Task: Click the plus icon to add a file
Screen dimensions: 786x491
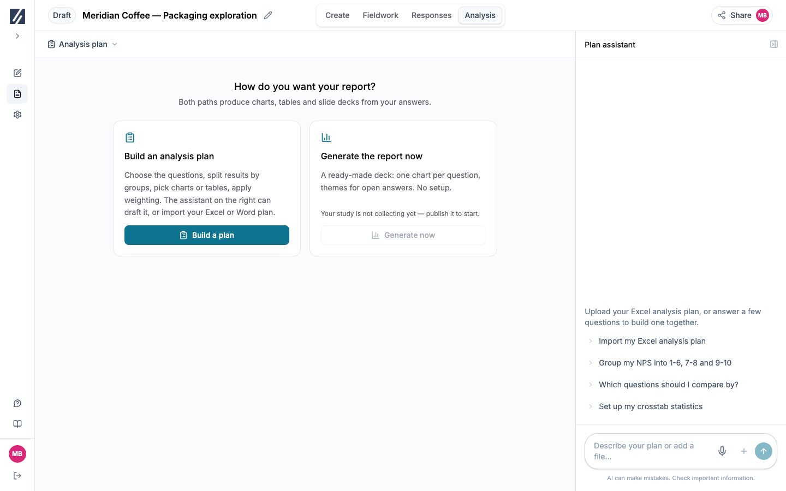Action: tap(743, 451)
